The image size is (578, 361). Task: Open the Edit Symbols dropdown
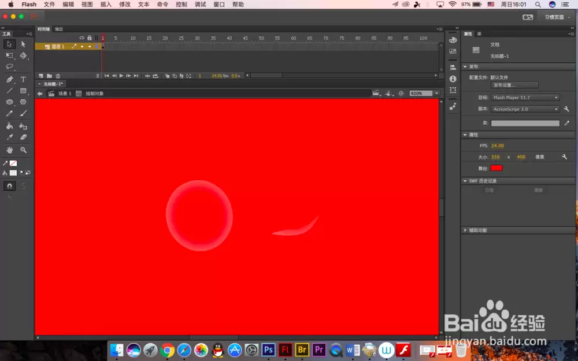click(x=388, y=94)
